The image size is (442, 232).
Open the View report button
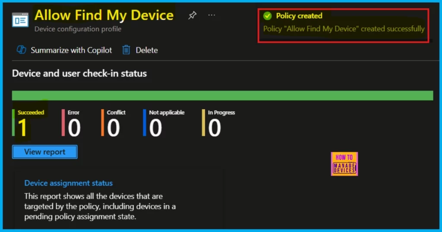tap(44, 152)
